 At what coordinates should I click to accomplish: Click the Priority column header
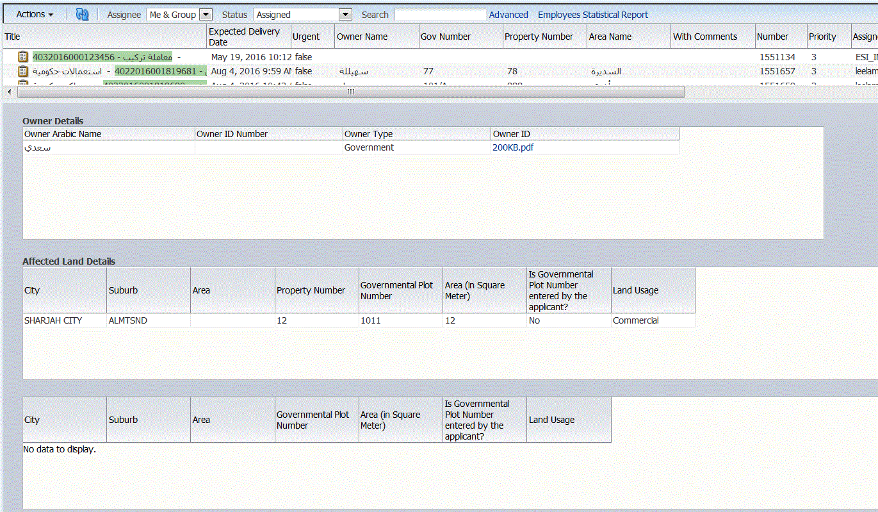coord(822,37)
